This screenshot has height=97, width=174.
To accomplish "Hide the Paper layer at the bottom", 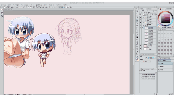I will tap(141, 48).
